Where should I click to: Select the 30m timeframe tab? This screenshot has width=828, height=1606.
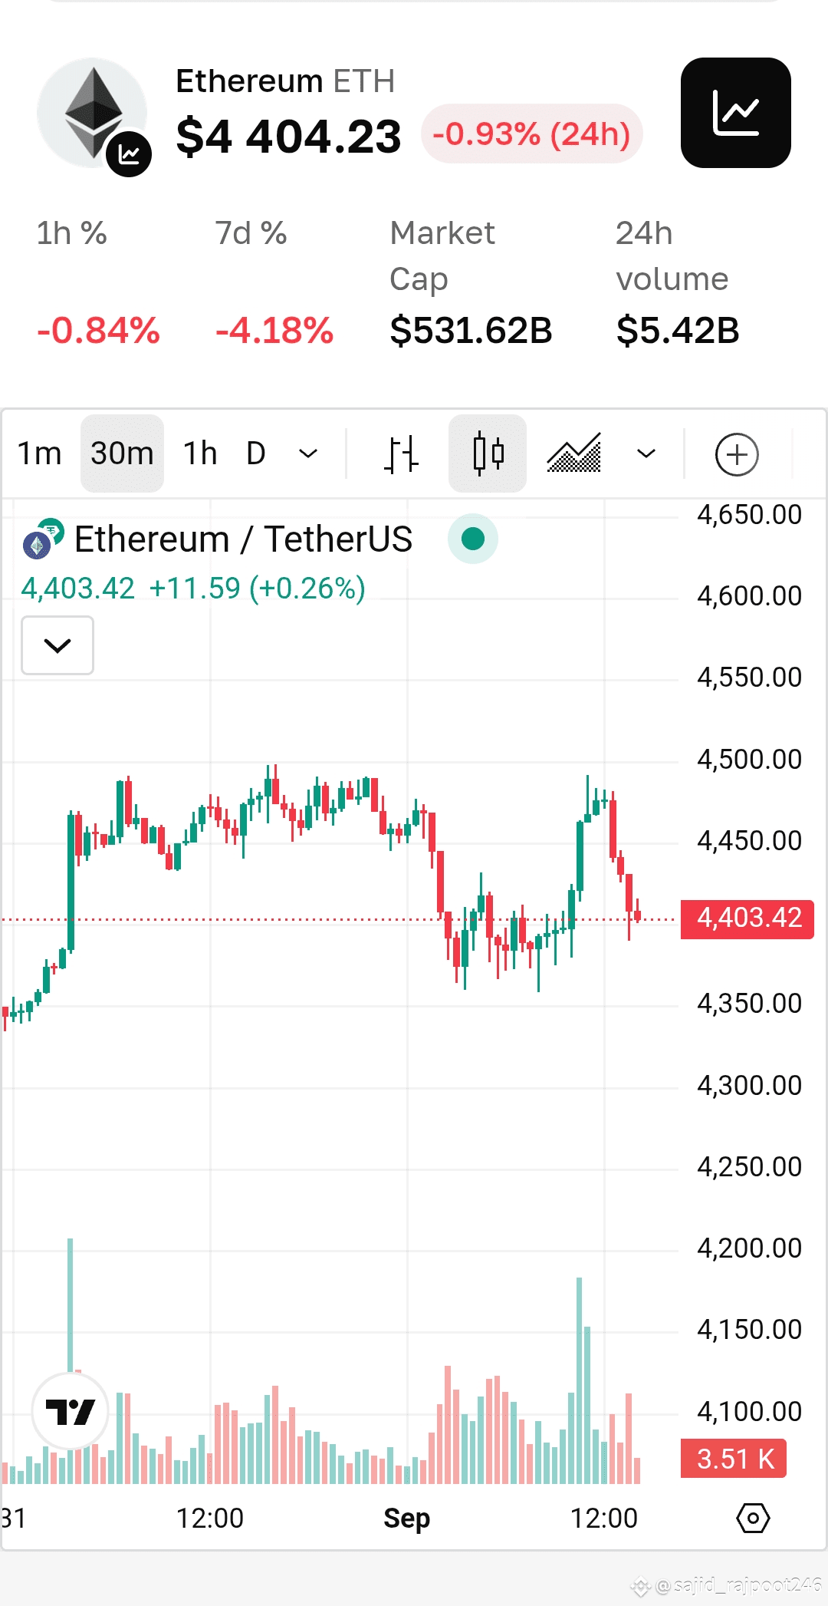pos(122,453)
